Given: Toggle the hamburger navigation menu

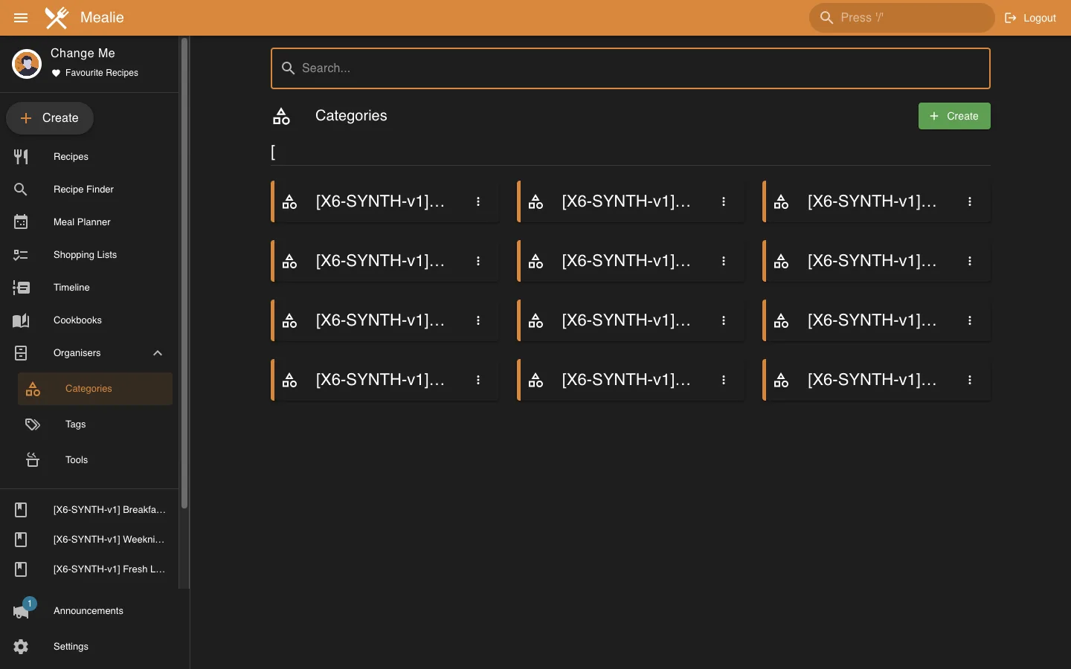Looking at the screenshot, I should tap(21, 18).
